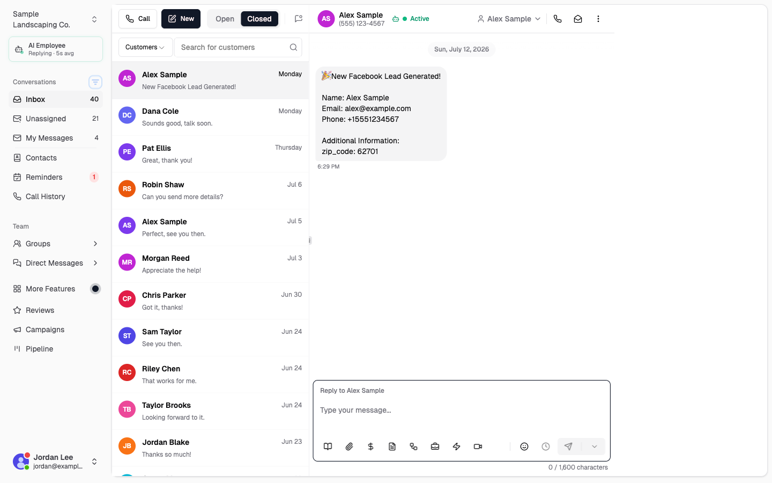Toggle the More Features switch

(95, 289)
